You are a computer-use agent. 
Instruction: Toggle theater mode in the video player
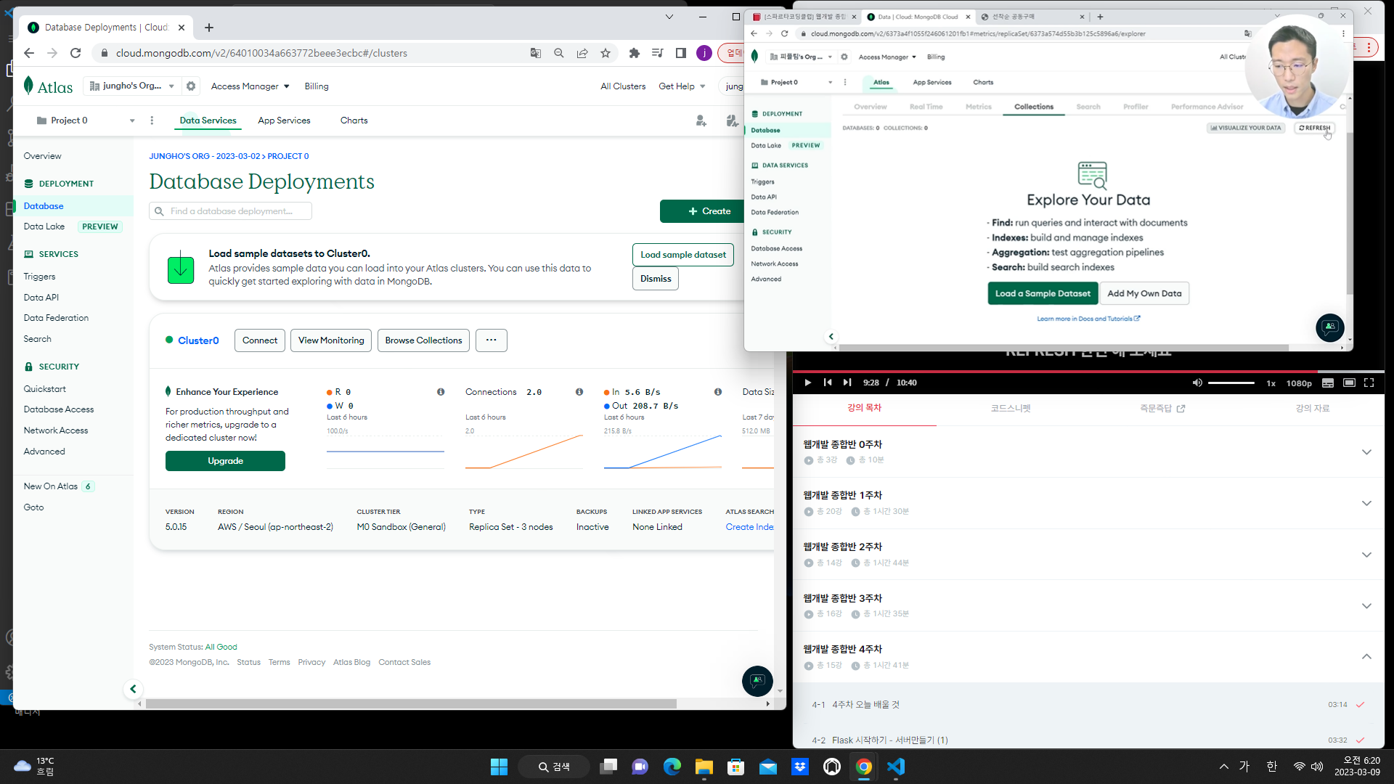(x=1349, y=383)
